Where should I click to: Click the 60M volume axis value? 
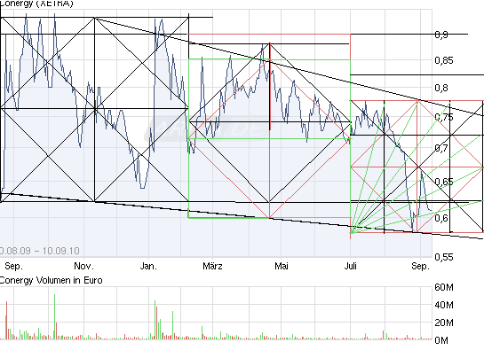point(444,287)
